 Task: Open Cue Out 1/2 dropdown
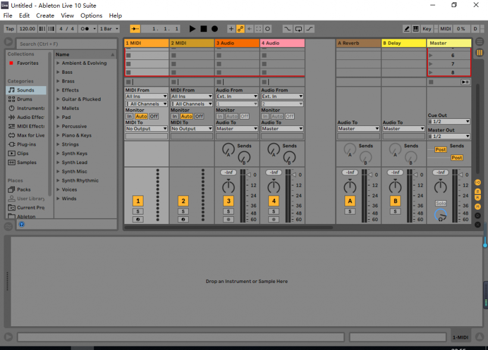tap(449, 122)
